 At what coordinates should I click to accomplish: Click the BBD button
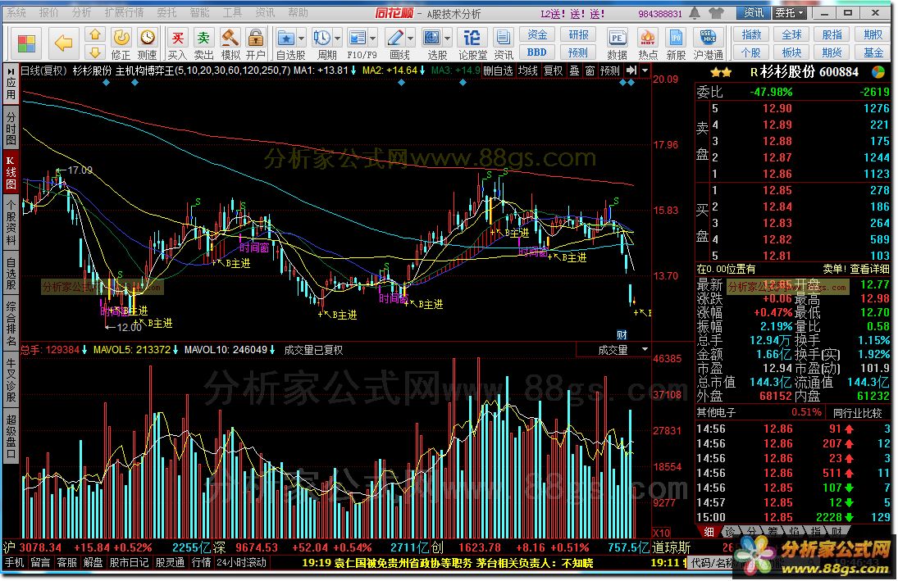coord(536,52)
